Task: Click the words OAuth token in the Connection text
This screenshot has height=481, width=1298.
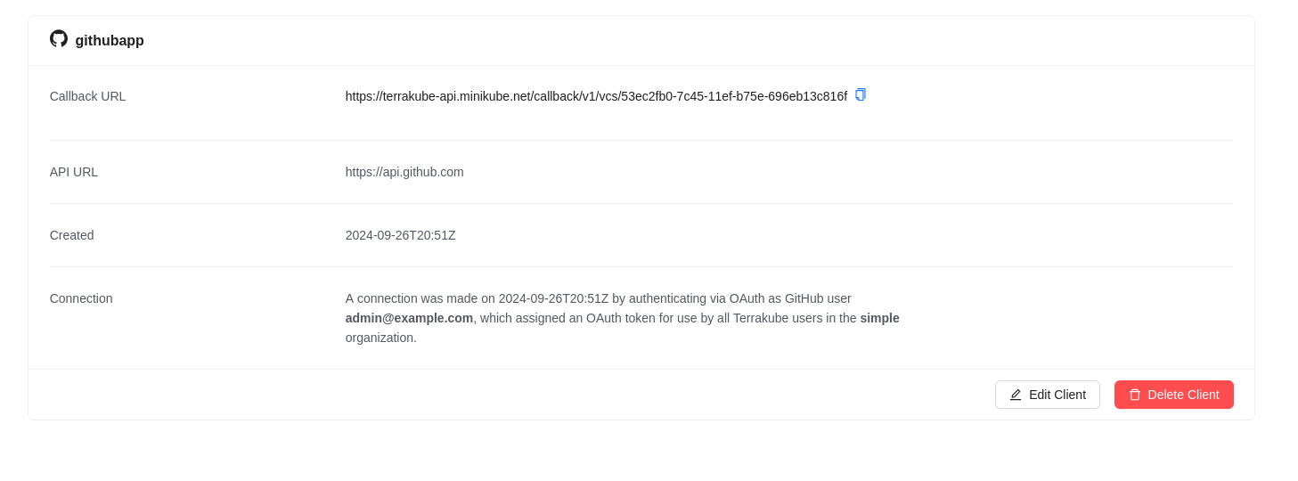Action: click(621, 318)
